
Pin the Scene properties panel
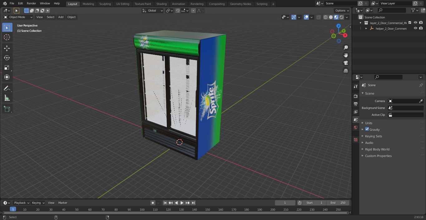(x=421, y=85)
